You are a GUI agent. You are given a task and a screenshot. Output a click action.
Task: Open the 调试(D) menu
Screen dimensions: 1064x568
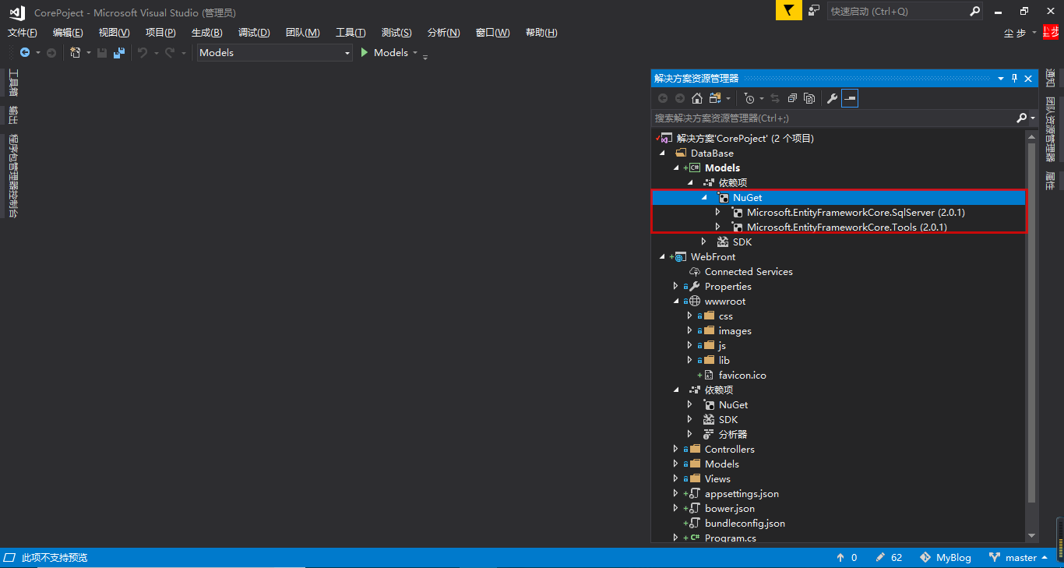254,33
